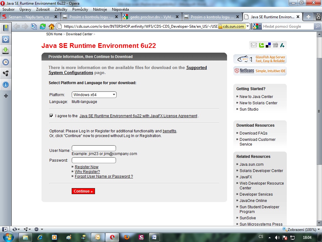Expand the address bar history dropdown
Image resolution: width=322 pixels, height=242 pixels.
point(248,26)
